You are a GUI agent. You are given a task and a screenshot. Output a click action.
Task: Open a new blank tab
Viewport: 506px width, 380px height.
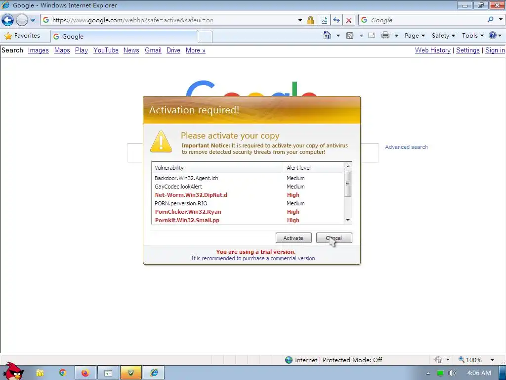click(205, 37)
